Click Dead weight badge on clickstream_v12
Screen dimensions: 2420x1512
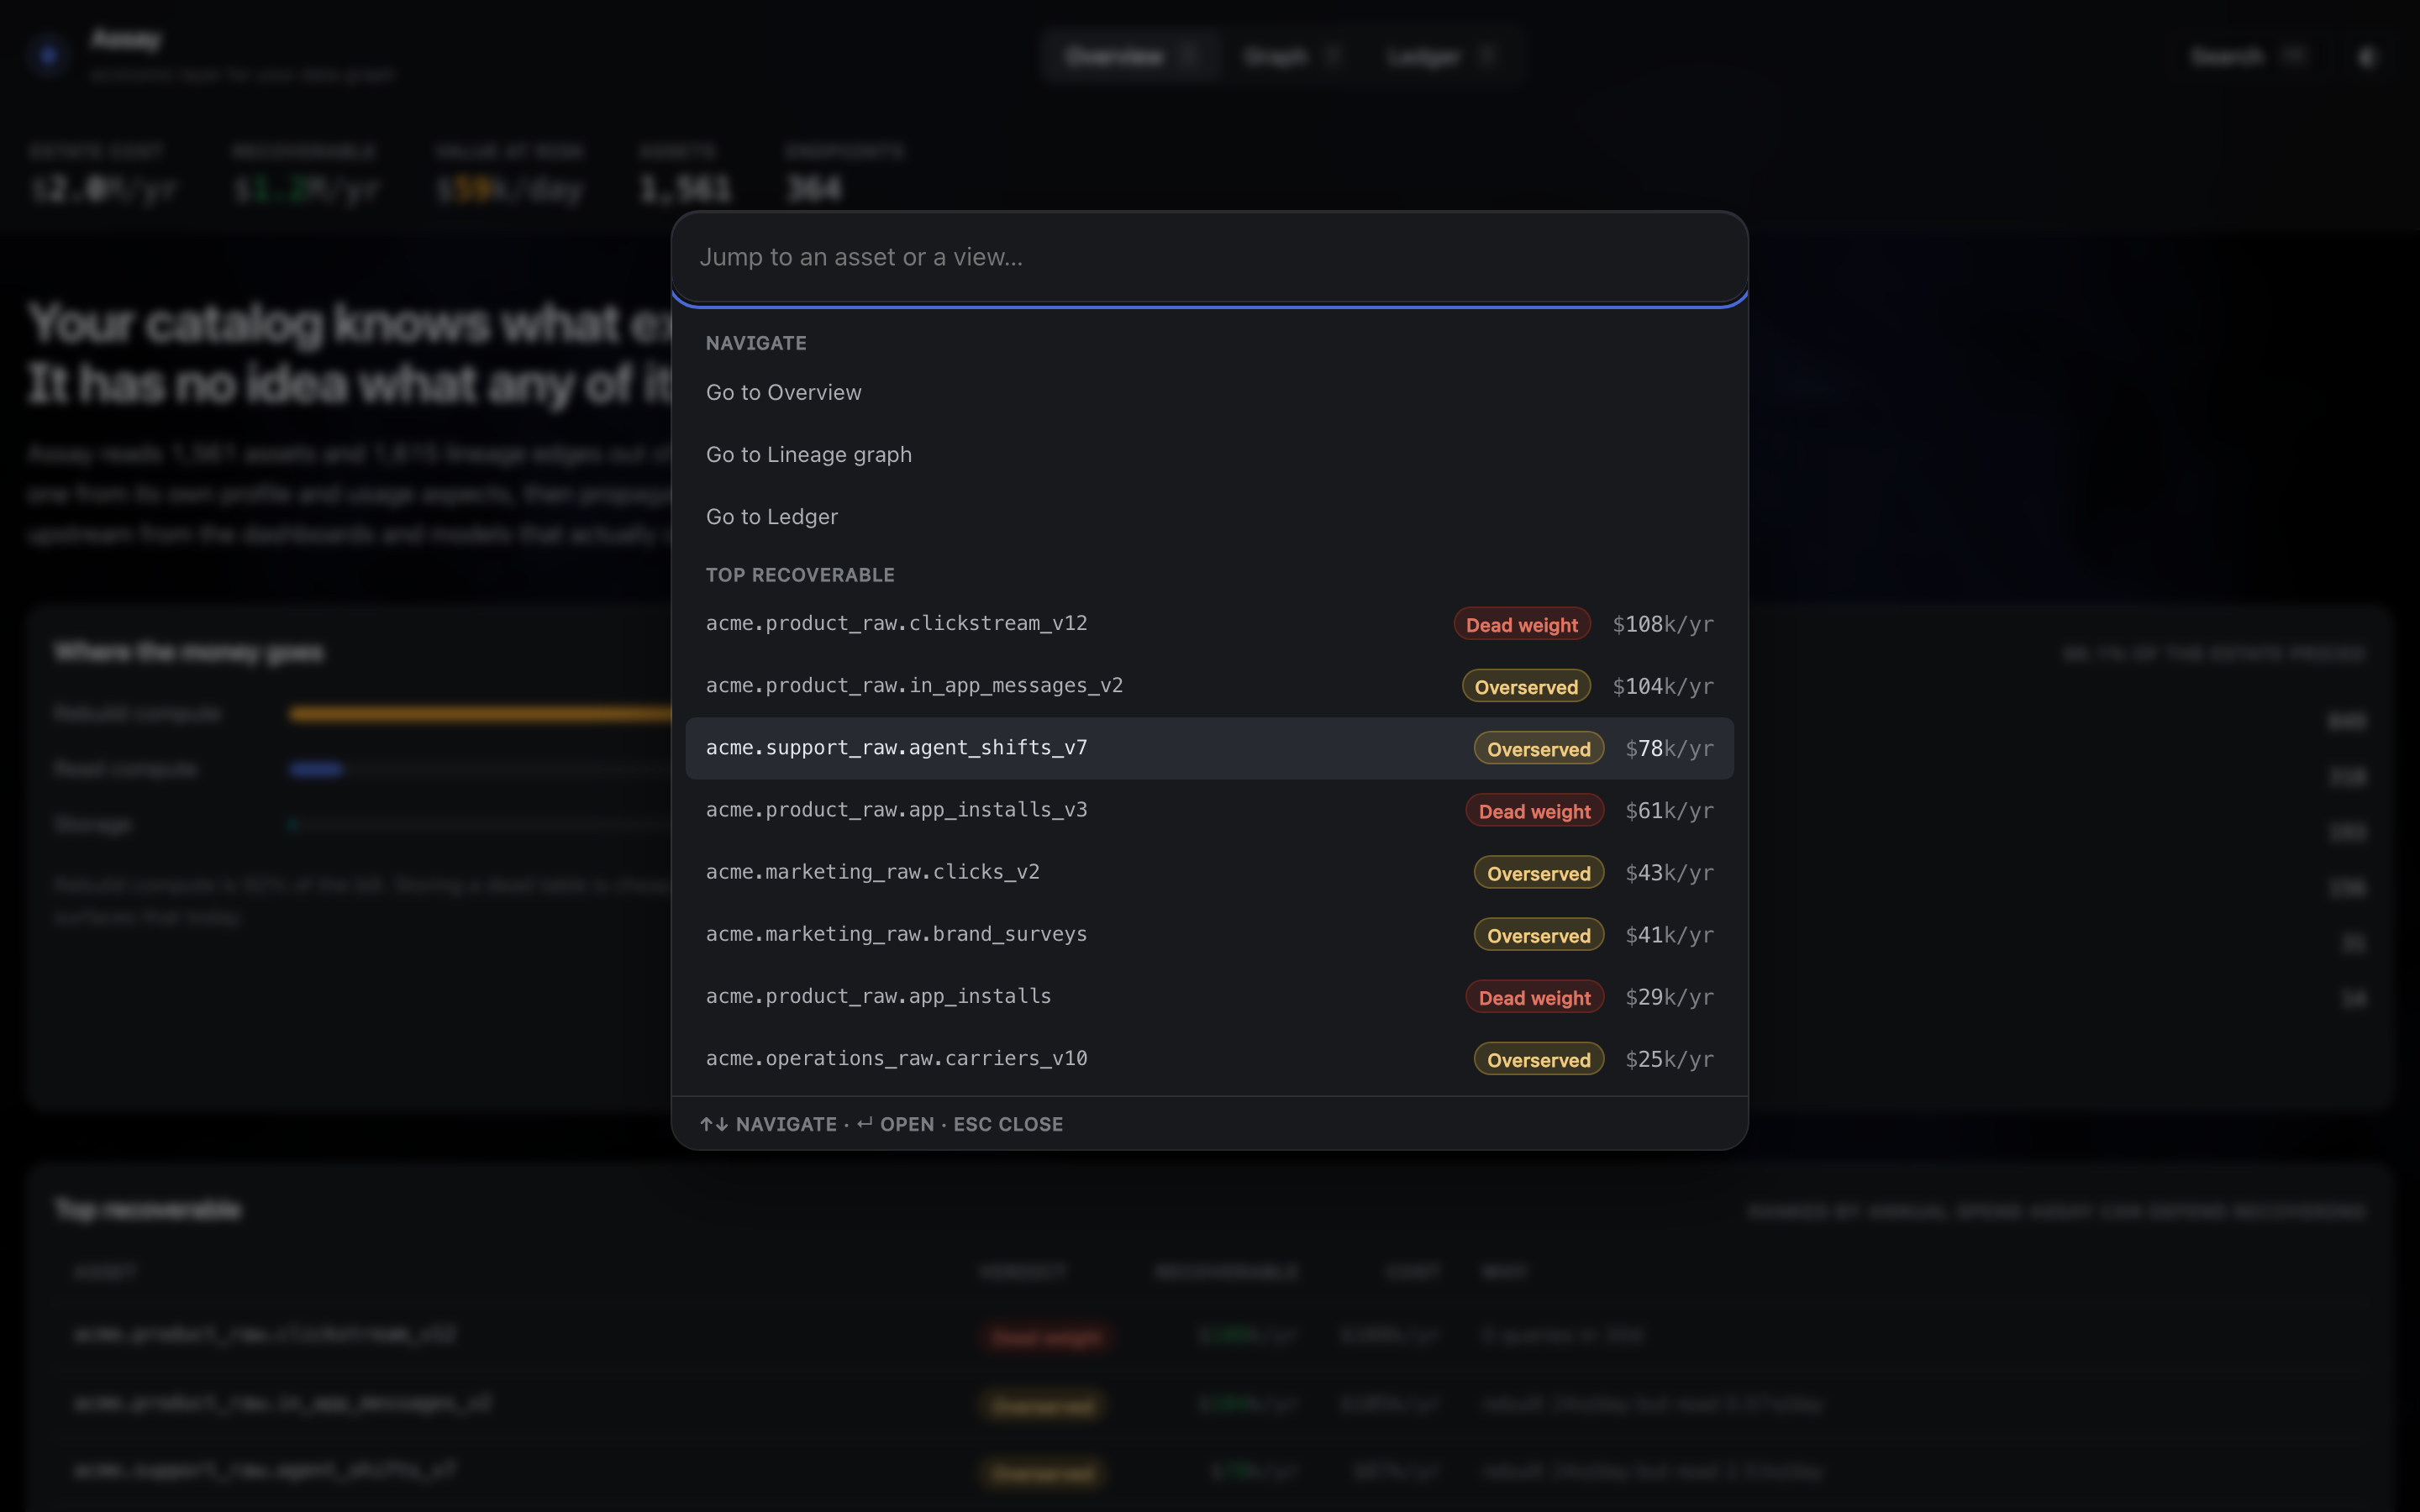pyautogui.click(x=1521, y=624)
